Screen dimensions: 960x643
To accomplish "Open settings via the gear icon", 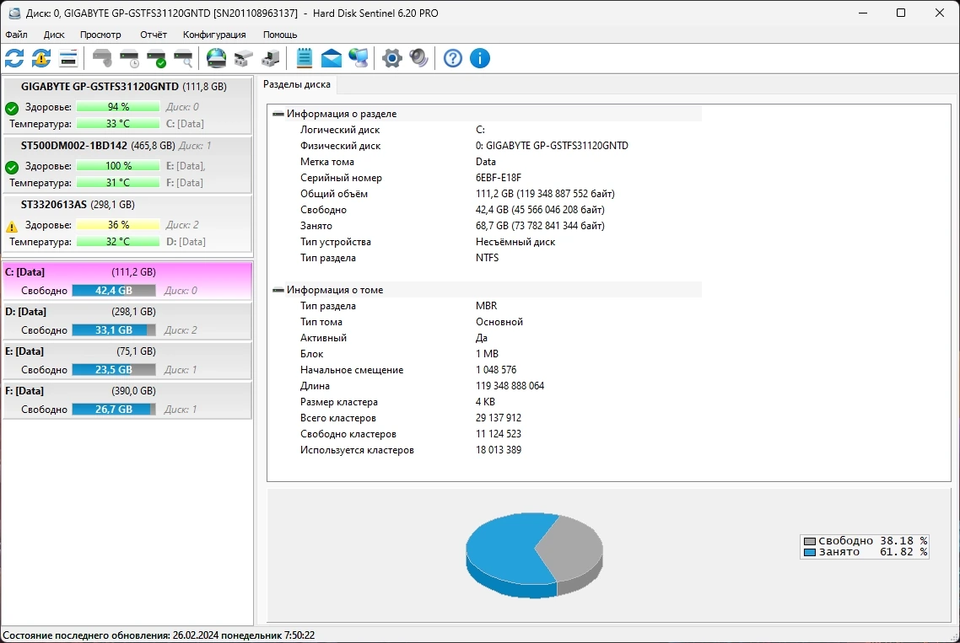I will pyautogui.click(x=391, y=58).
